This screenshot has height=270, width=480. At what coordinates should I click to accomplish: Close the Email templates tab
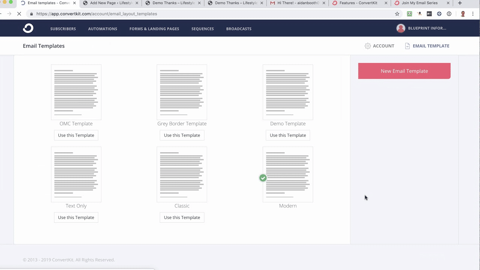[74, 3]
